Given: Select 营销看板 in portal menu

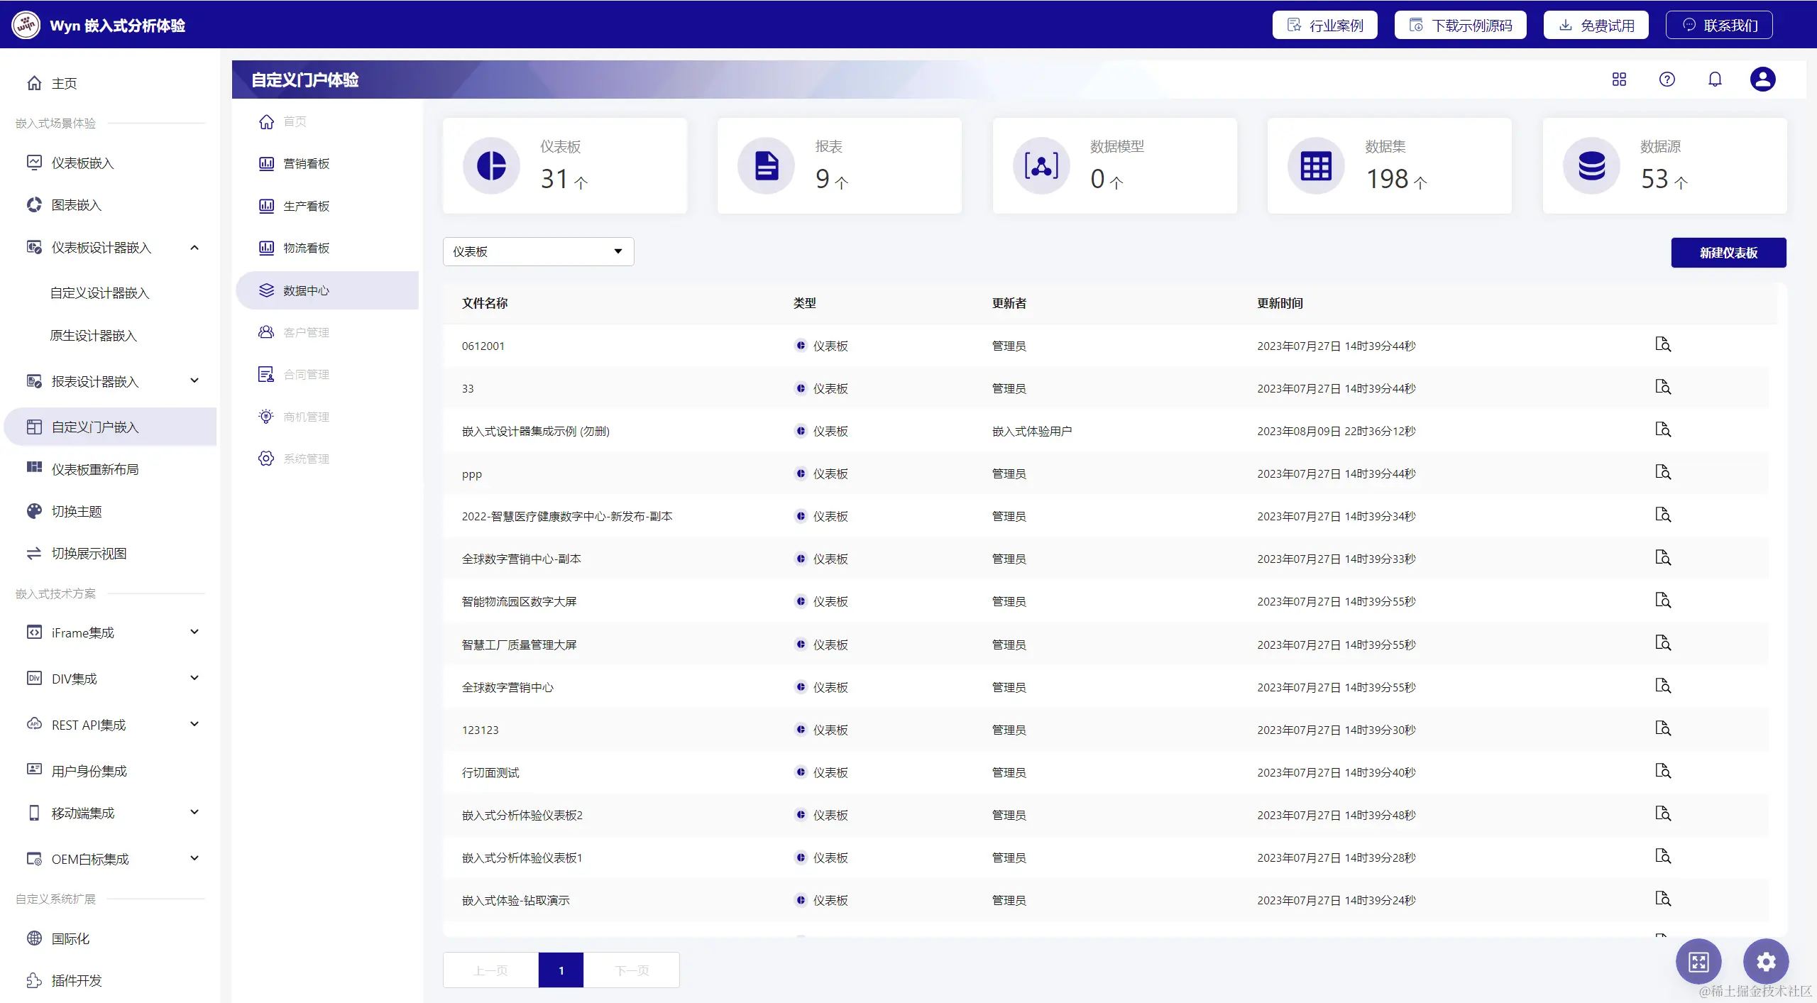Looking at the screenshot, I should pyautogui.click(x=306, y=164).
